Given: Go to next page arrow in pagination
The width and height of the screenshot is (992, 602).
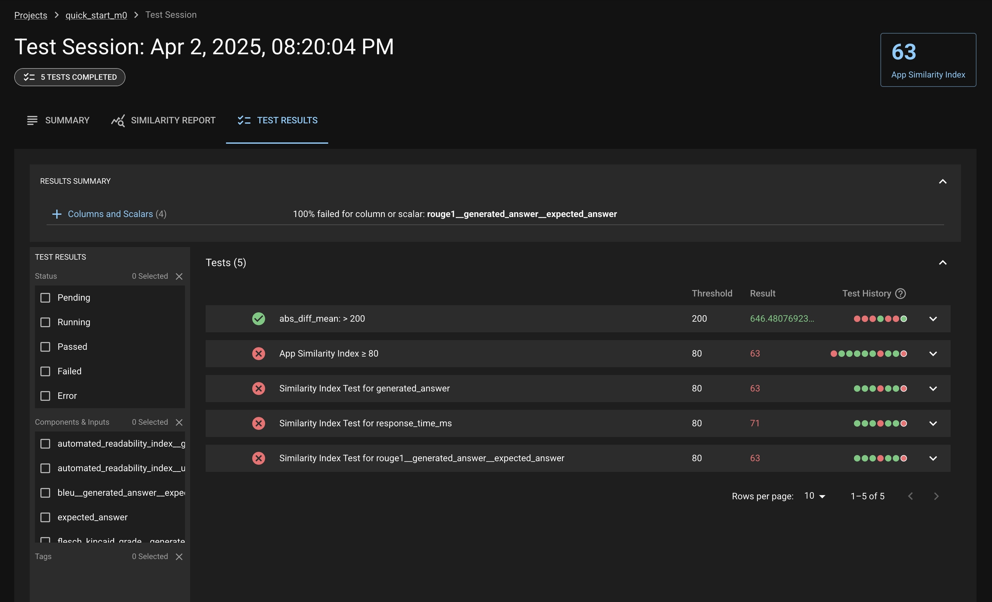Looking at the screenshot, I should coord(936,496).
